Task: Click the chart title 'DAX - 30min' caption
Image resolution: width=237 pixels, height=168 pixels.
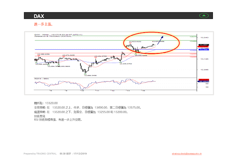Action: (x=59, y=34)
